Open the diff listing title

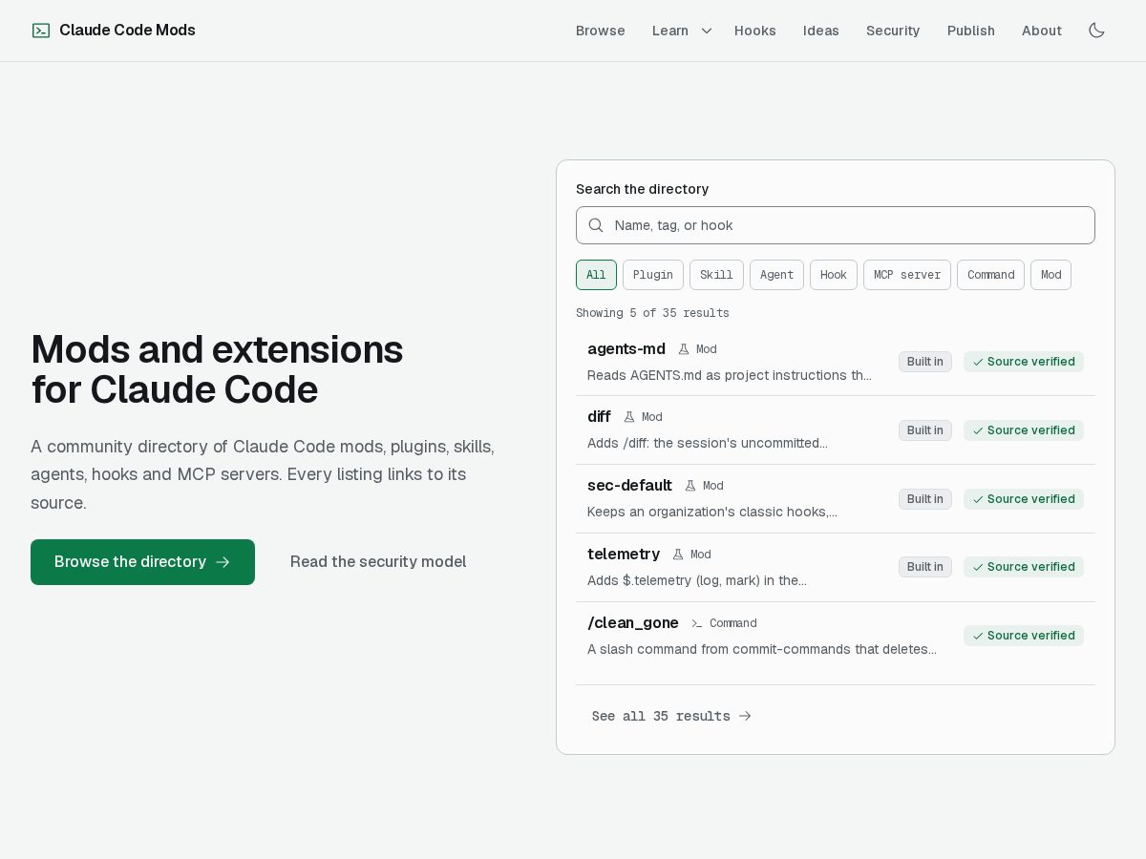pos(599,417)
